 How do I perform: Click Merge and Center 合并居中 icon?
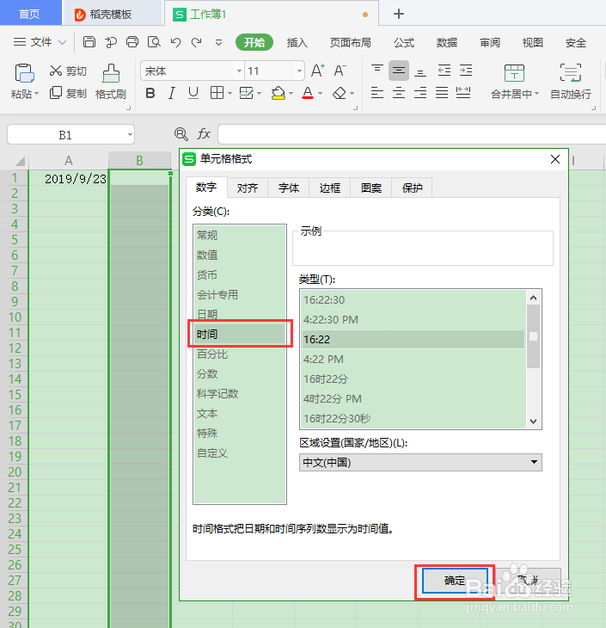(514, 73)
